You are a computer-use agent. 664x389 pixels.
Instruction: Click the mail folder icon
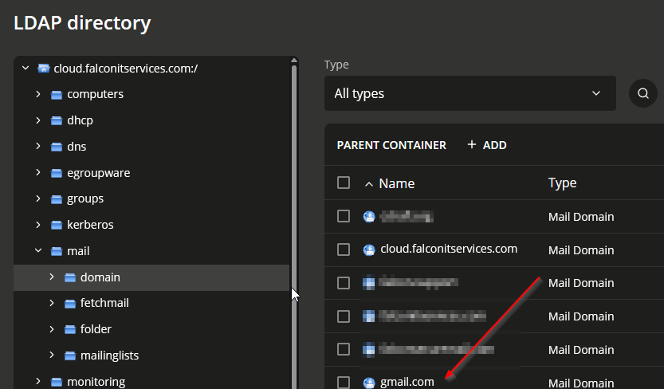(x=57, y=252)
